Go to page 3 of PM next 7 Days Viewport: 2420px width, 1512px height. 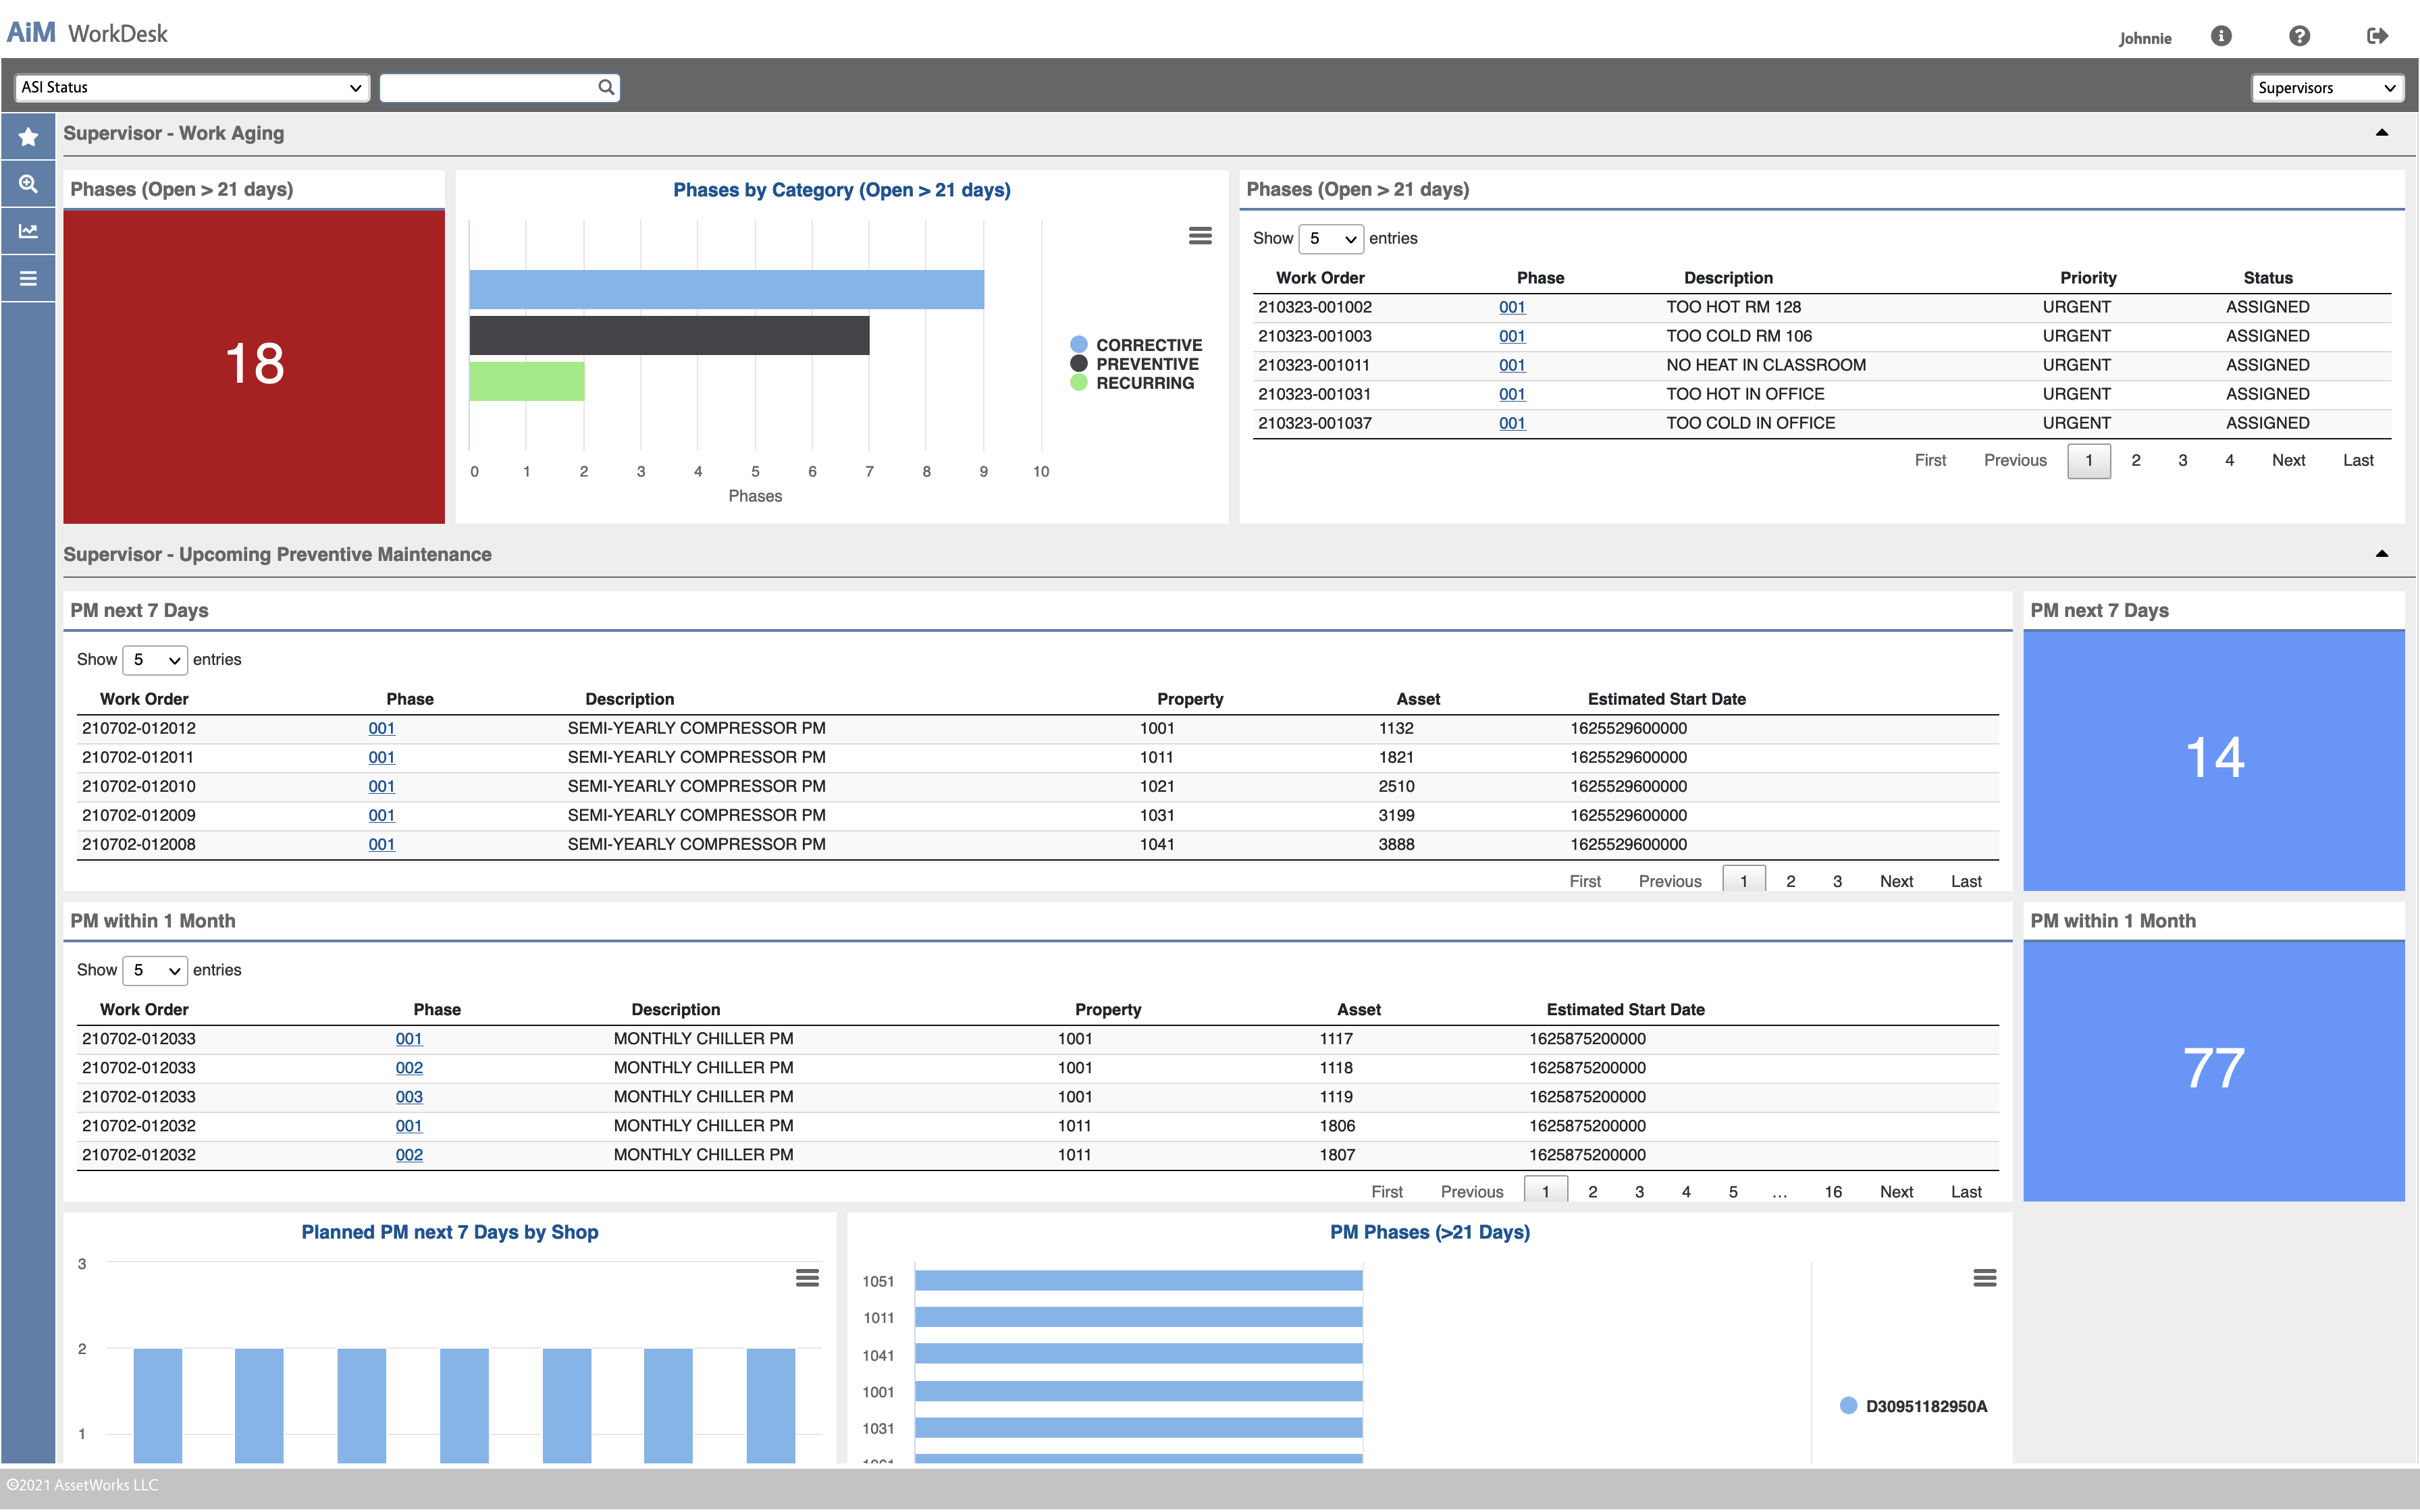click(x=1838, y=881)
